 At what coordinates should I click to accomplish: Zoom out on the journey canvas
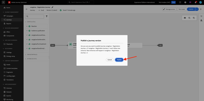click(x=189, y=18)
